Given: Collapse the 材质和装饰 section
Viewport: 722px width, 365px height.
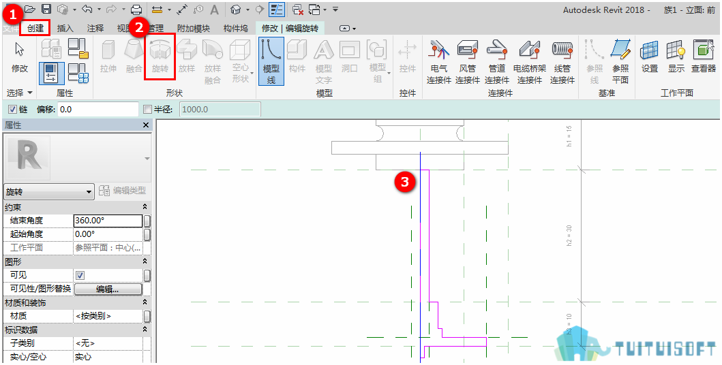Looking at the screenshot, I should (145, 303).
